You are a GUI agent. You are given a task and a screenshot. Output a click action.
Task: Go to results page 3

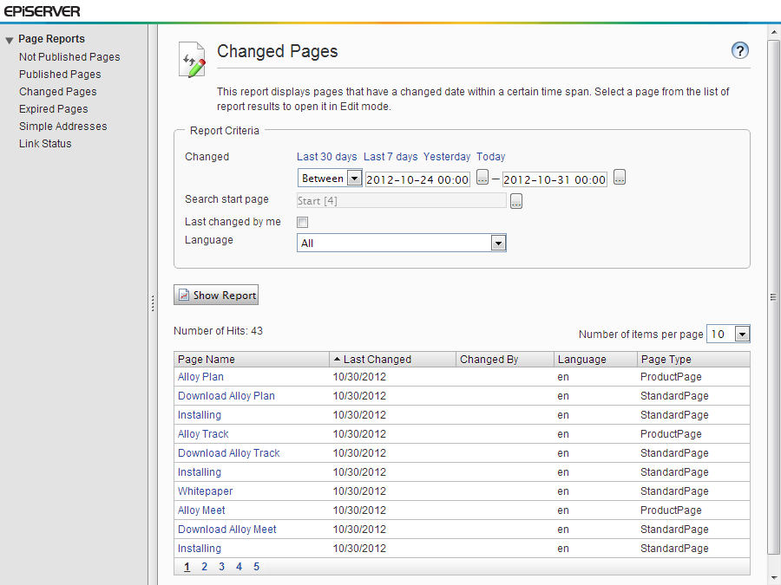[x=221, y=567]
